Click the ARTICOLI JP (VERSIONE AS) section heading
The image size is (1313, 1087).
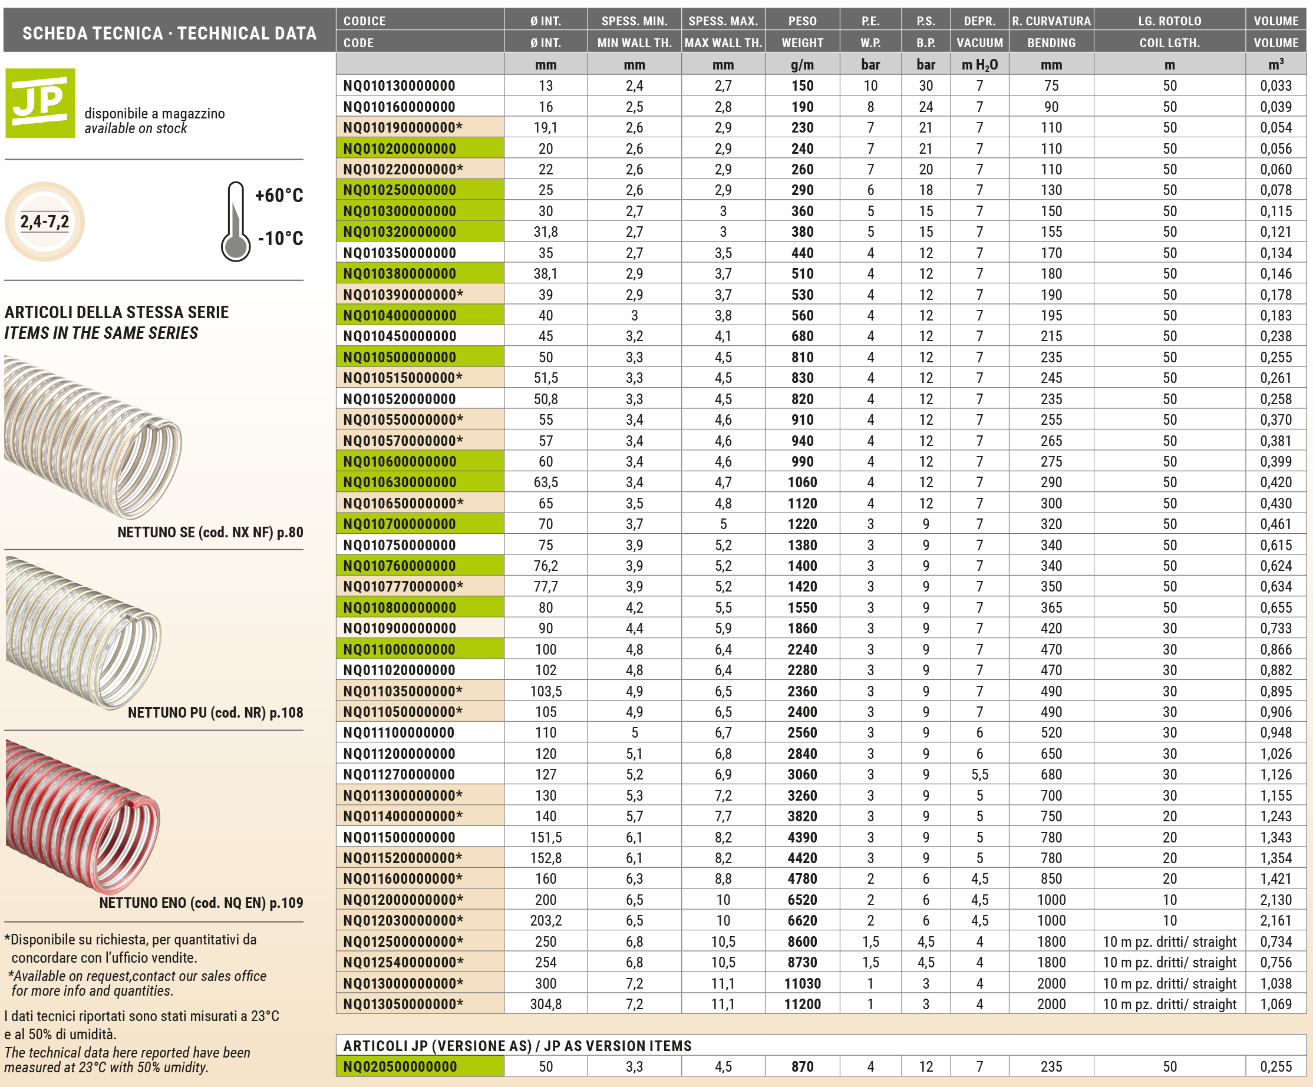(x=517, y=1046)
